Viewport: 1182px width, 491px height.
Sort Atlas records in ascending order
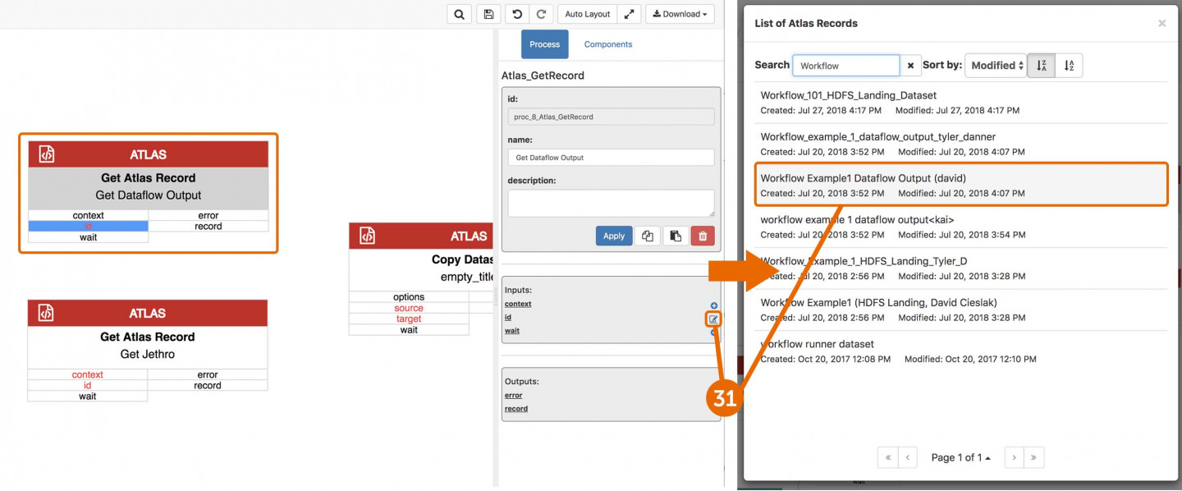coord(1069,66)
